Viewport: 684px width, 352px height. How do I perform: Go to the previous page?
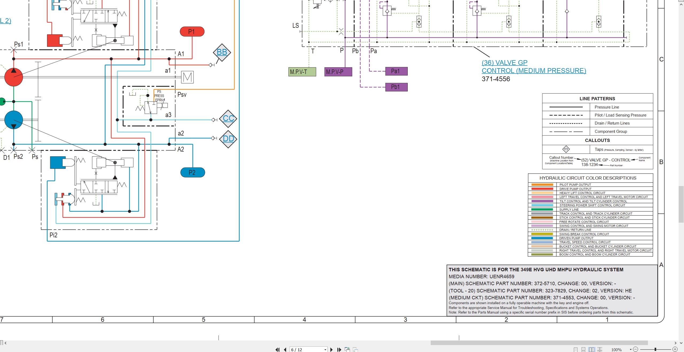(285, 350)
